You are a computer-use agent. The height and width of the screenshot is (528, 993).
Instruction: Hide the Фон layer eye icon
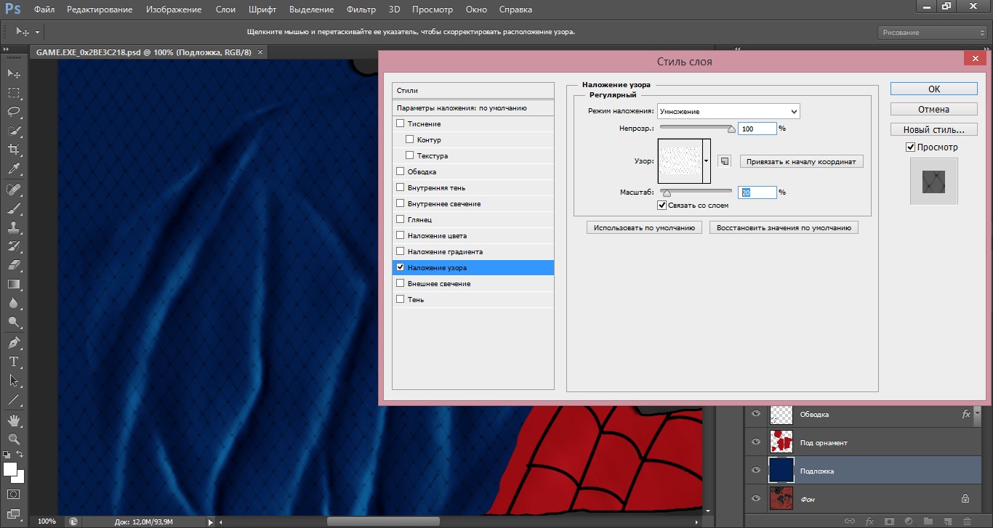pos(756,498)
